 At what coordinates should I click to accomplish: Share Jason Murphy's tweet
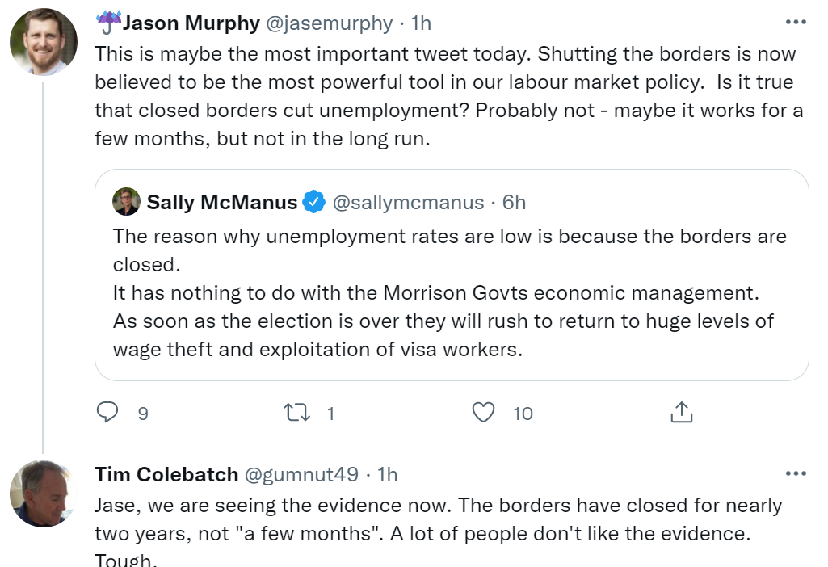coord(681,413)
